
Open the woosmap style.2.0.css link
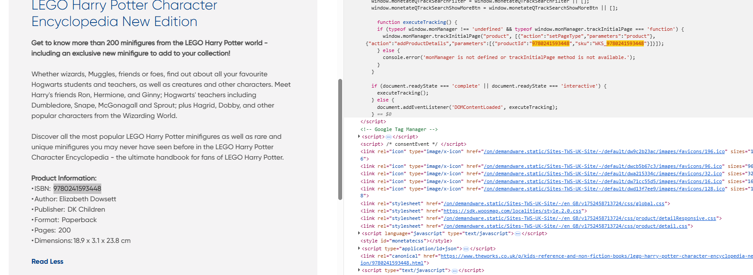(512, 211)
